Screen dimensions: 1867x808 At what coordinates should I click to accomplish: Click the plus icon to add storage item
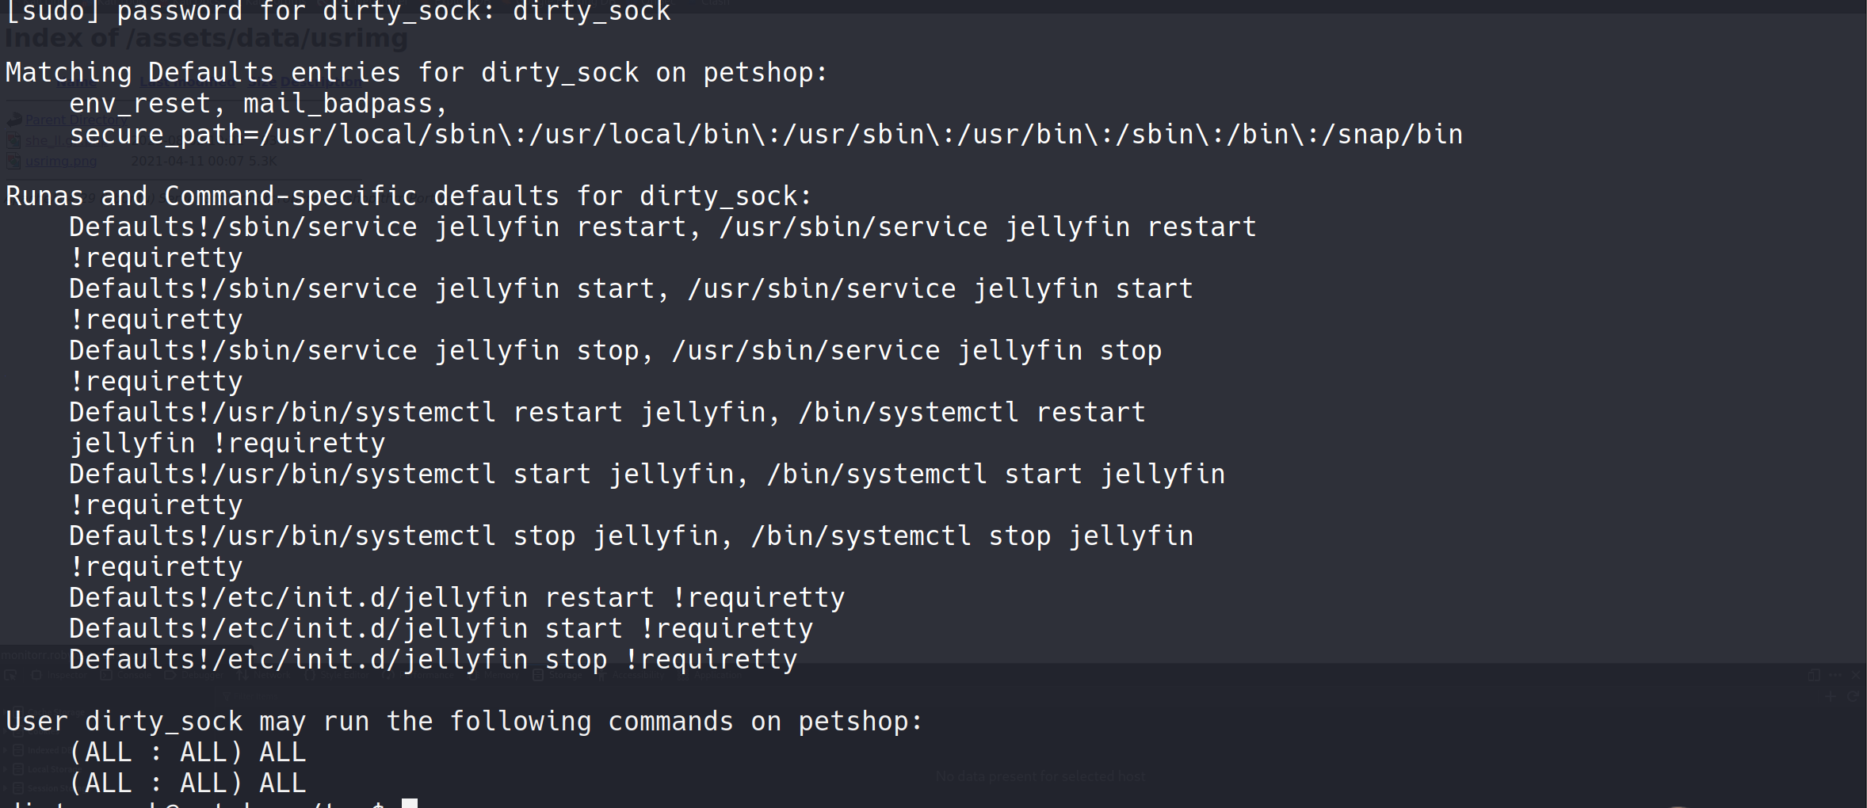tap(1830, 697)
